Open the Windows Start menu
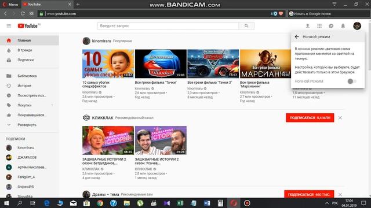The height and width of the screenshot is (208, 371). pos(6,203)
